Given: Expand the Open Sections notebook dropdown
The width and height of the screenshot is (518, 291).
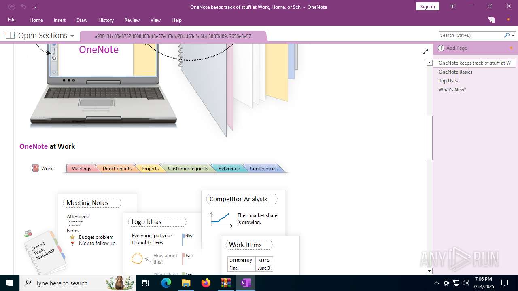Looking at the screenshot, I should coord(72,36).
